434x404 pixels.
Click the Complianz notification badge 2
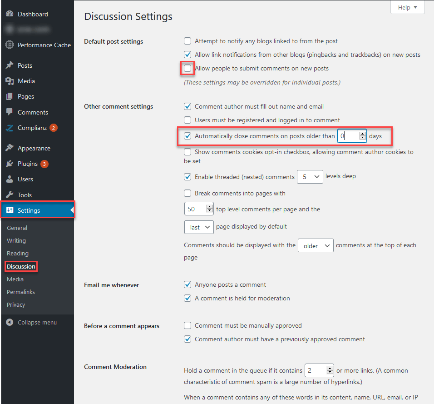pyautogui.click(x=54, y=128)
